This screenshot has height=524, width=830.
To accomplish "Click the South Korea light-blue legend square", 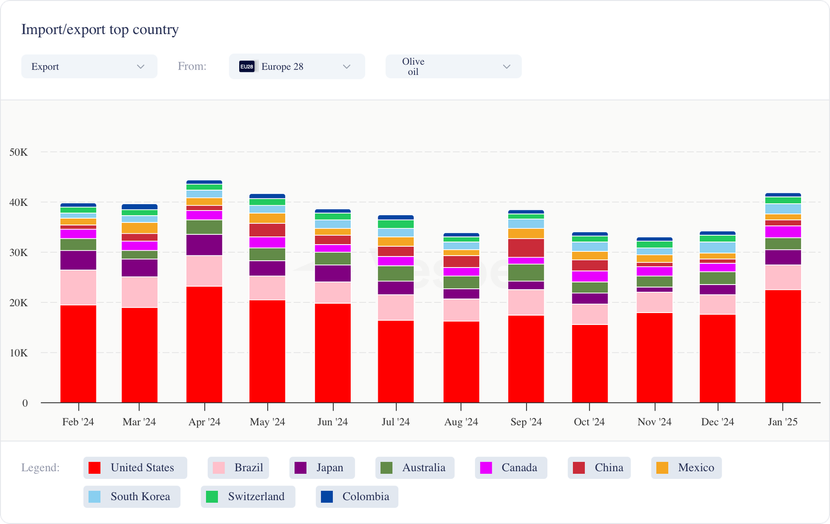I will point(94,497).
